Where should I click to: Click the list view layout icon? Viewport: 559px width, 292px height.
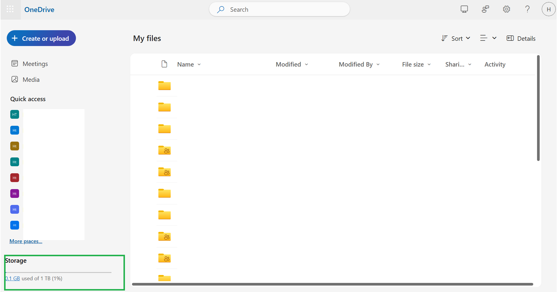(x=484, y=38)
